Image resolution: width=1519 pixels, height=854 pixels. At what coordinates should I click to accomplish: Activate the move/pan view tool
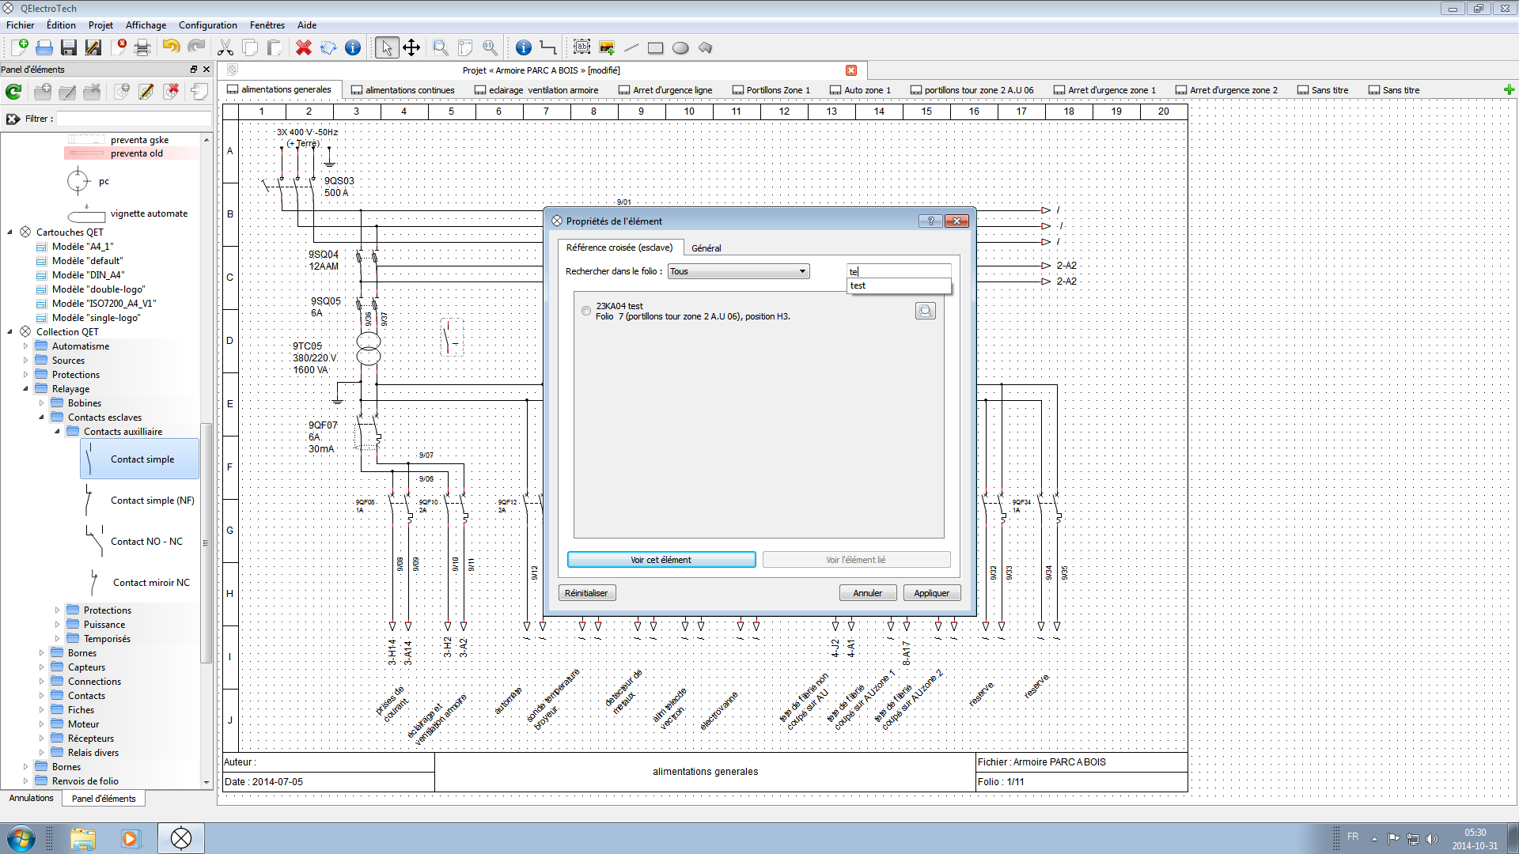pos(411,47)
